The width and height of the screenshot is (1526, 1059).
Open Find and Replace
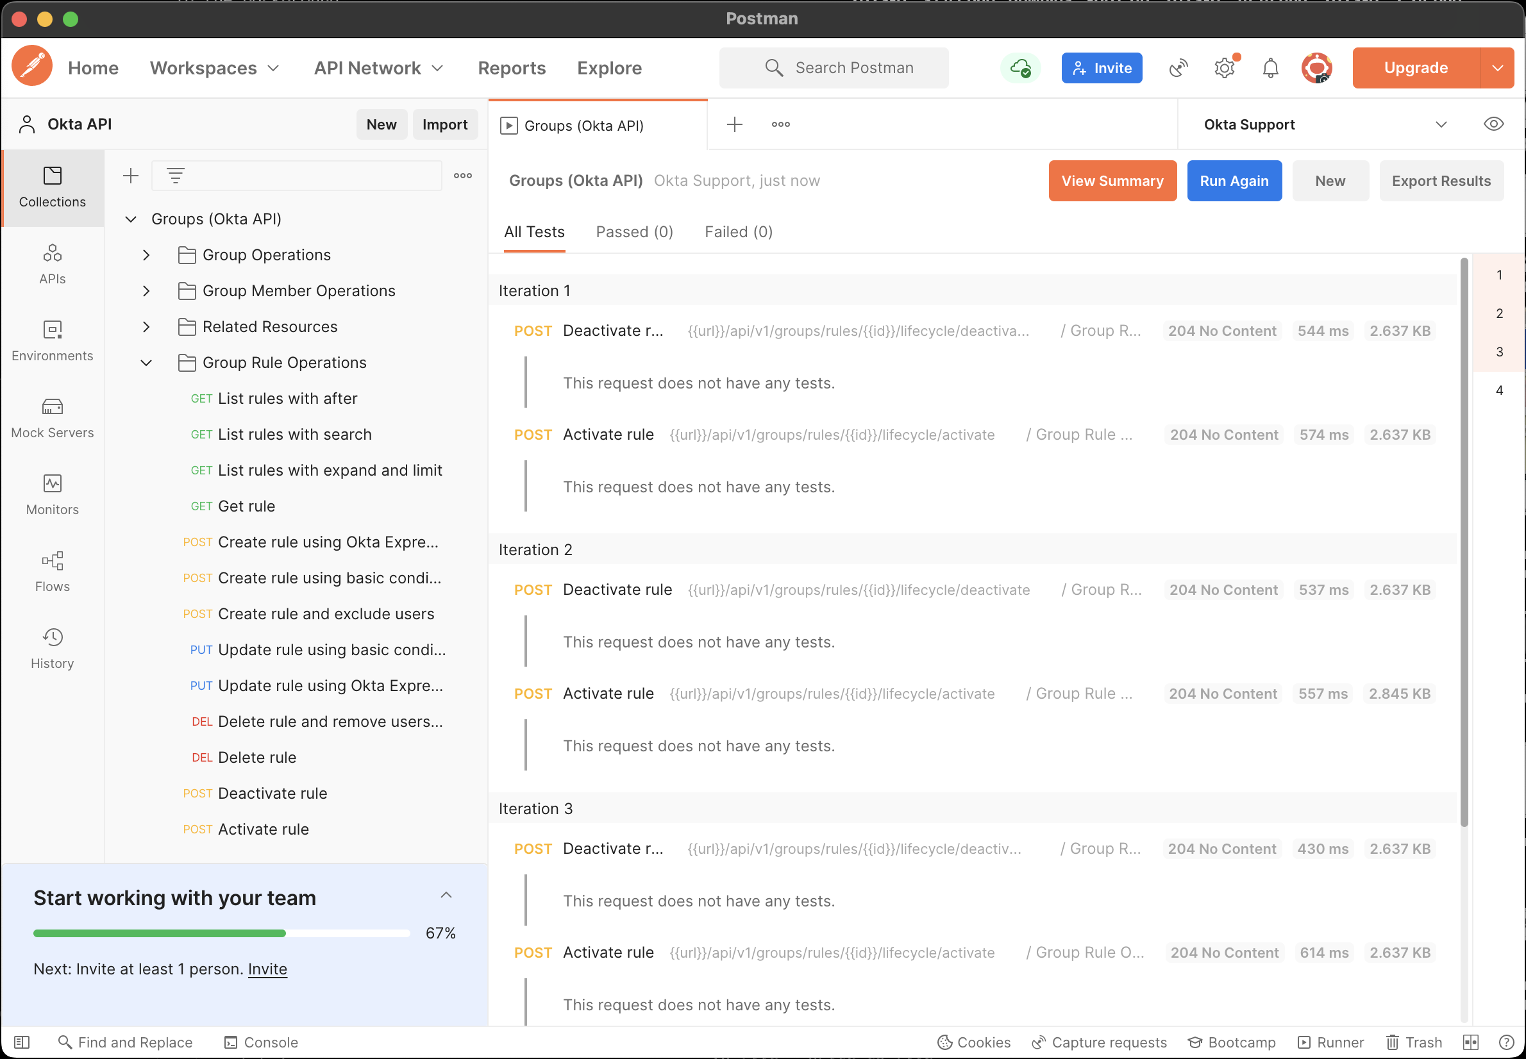(x=126, y=1042)
